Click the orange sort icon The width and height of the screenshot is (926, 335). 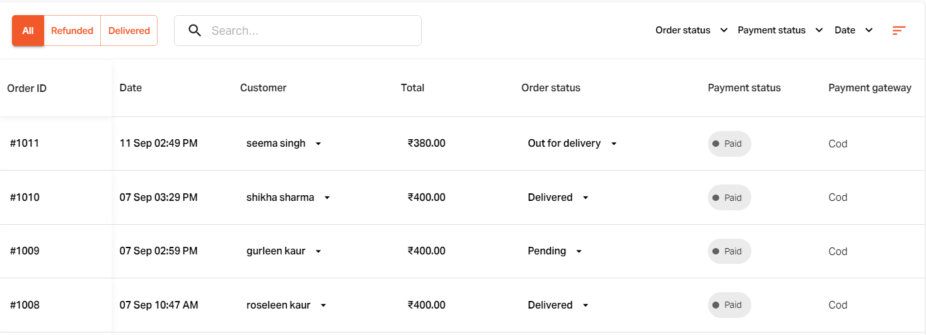[x=899, y=30]
